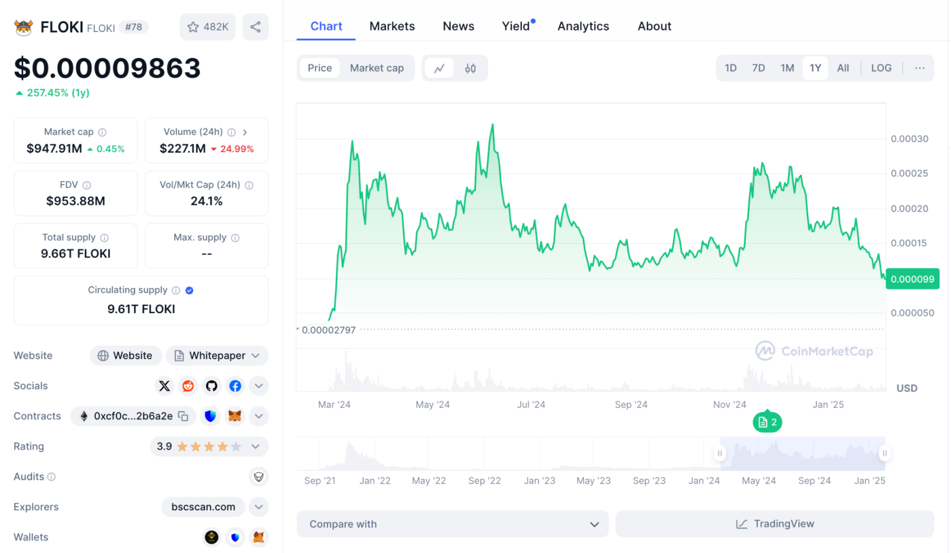
Task: Select the 7D time range
Action: [x=758, y=68]
